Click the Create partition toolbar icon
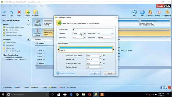Viewport: 172px width, 97px height. [28, 12]
